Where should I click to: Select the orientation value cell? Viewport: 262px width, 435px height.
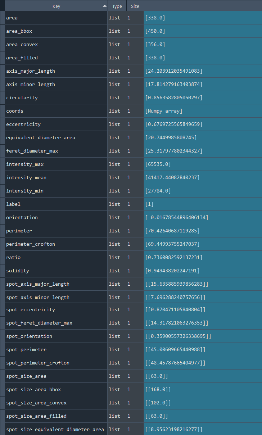click(x=203, y=218)
